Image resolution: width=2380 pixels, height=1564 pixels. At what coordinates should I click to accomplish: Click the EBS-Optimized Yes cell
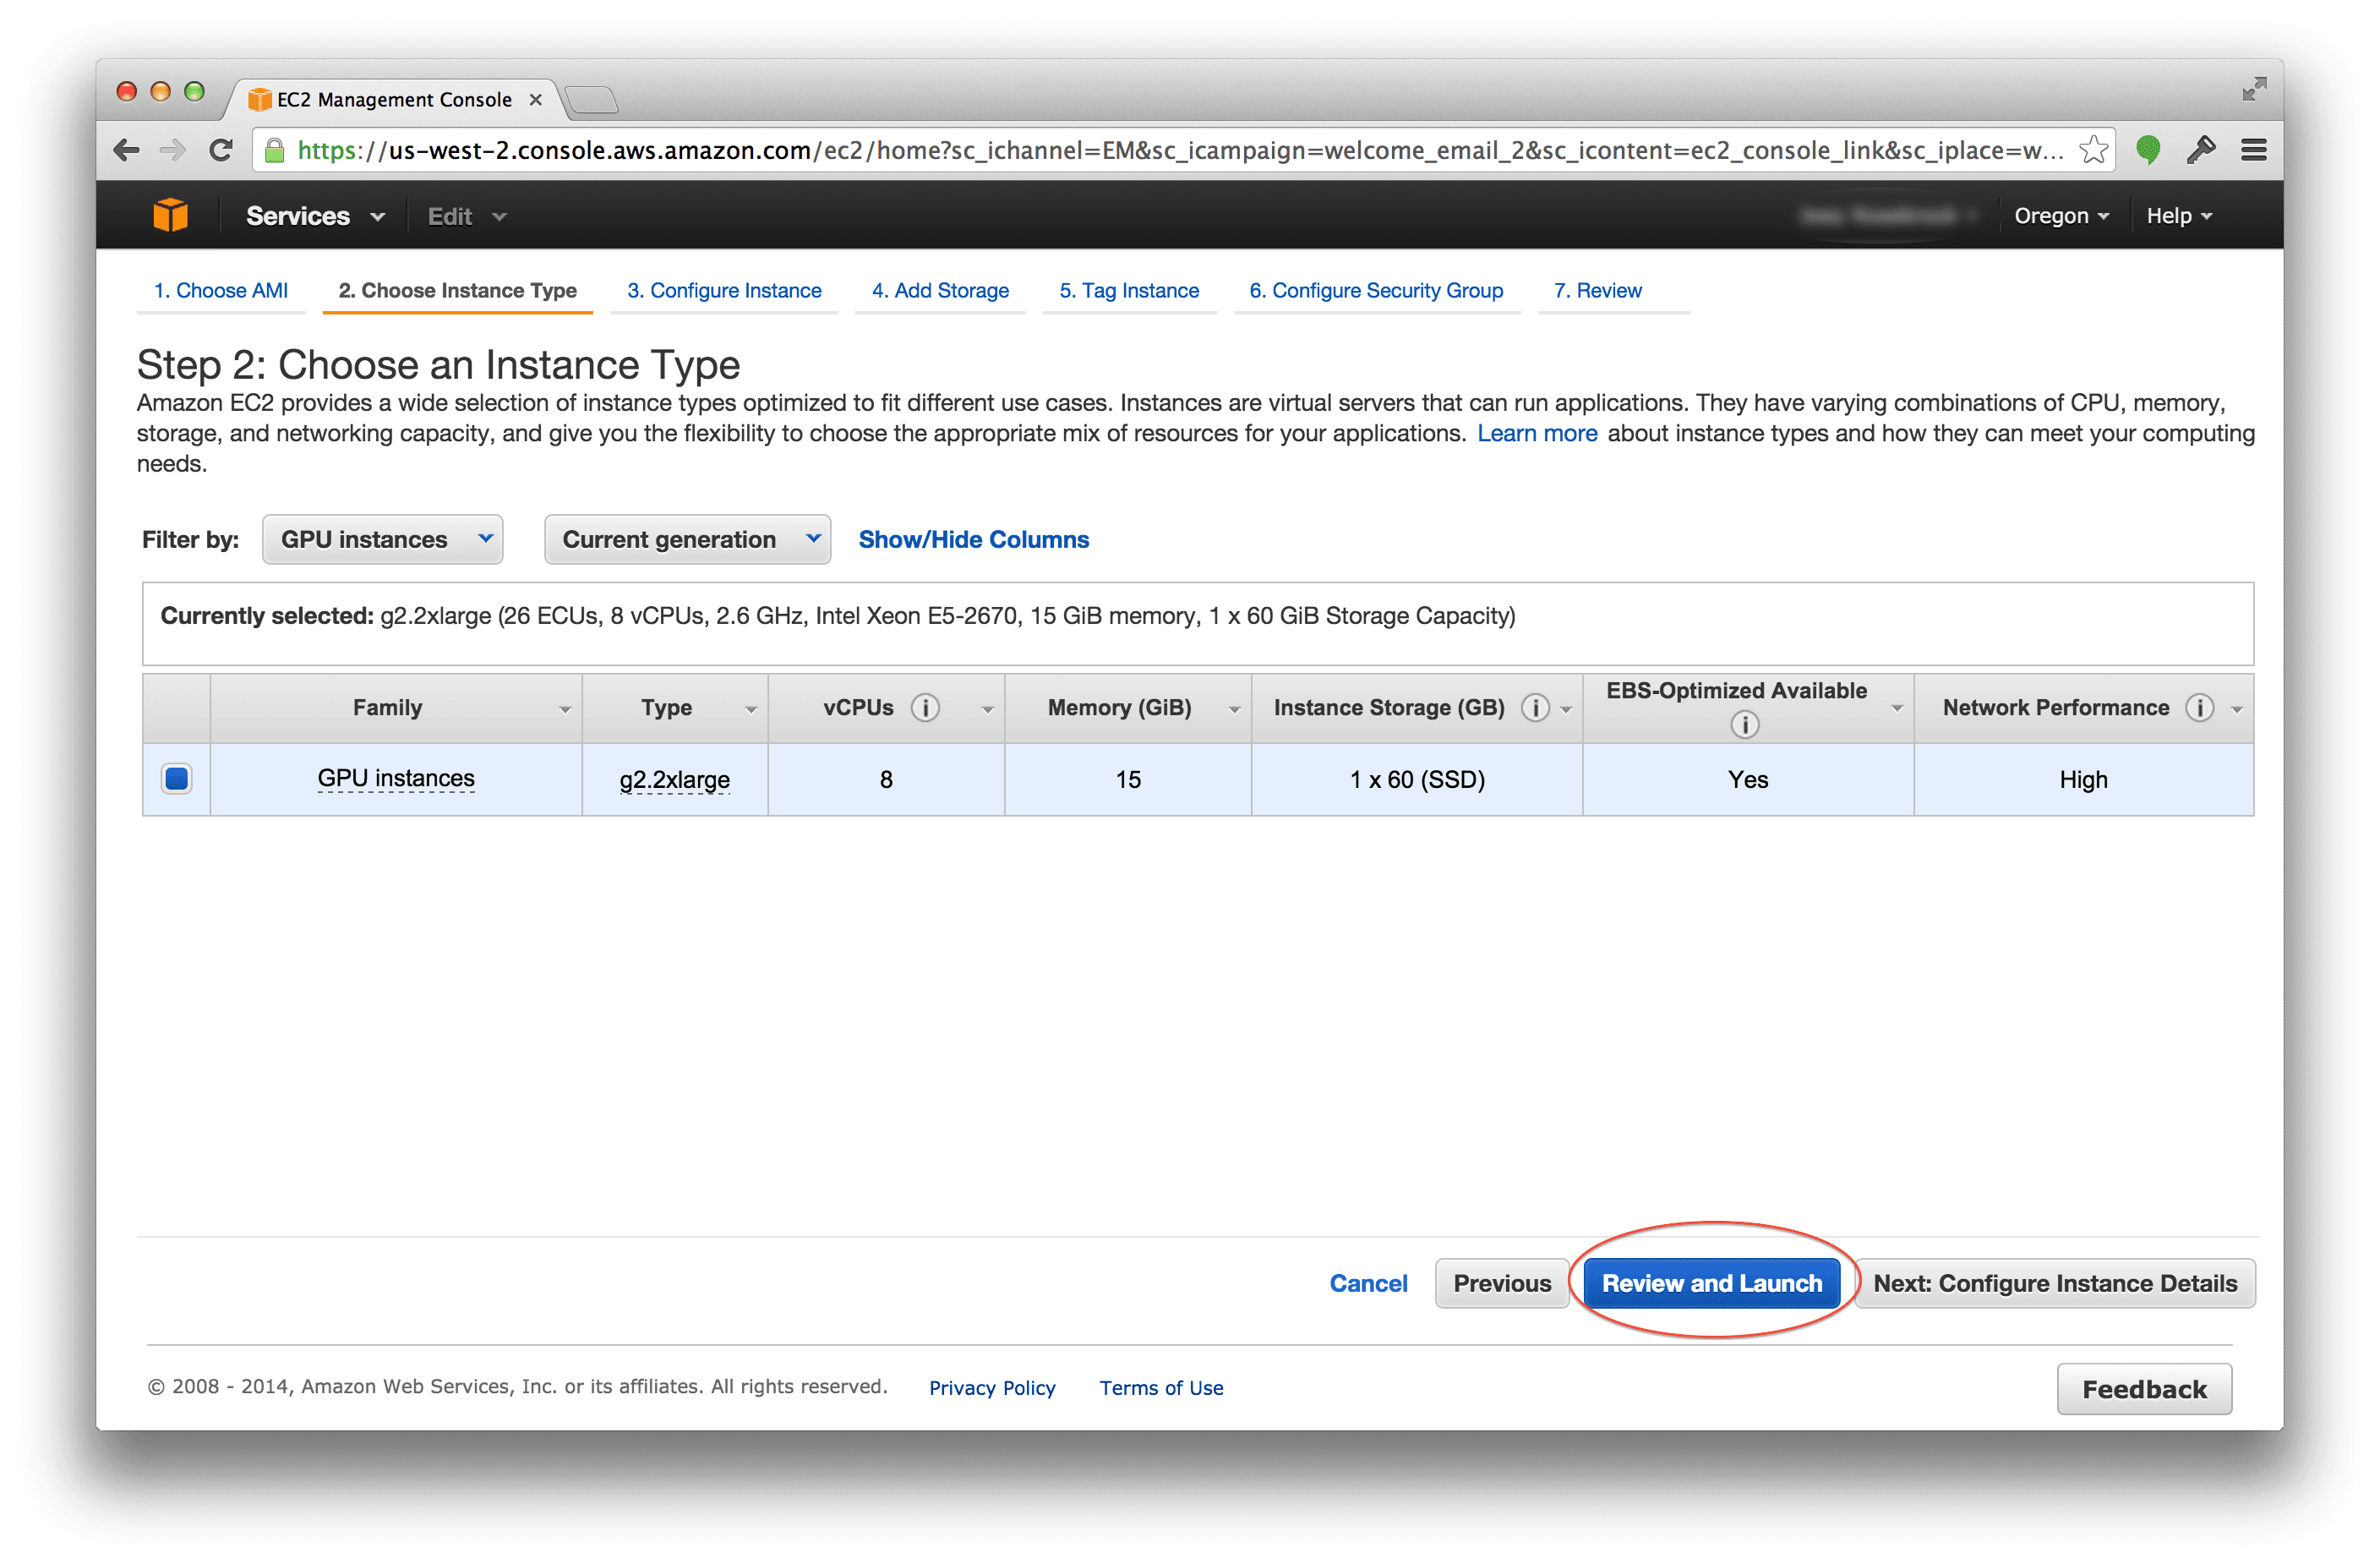coord(1748,779)
